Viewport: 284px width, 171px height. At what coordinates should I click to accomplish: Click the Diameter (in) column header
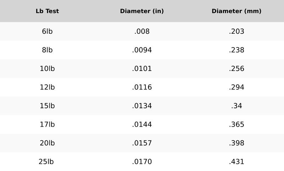coord(142,11)
